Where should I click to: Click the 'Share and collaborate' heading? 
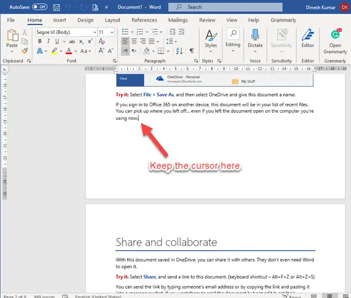pyautogui.click(x=166, y=242)
